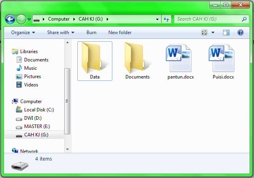Viewport: 254px width, 178px height.
Task: Select the pantun.docx Word file icon
Action: [x=179, y=58]
